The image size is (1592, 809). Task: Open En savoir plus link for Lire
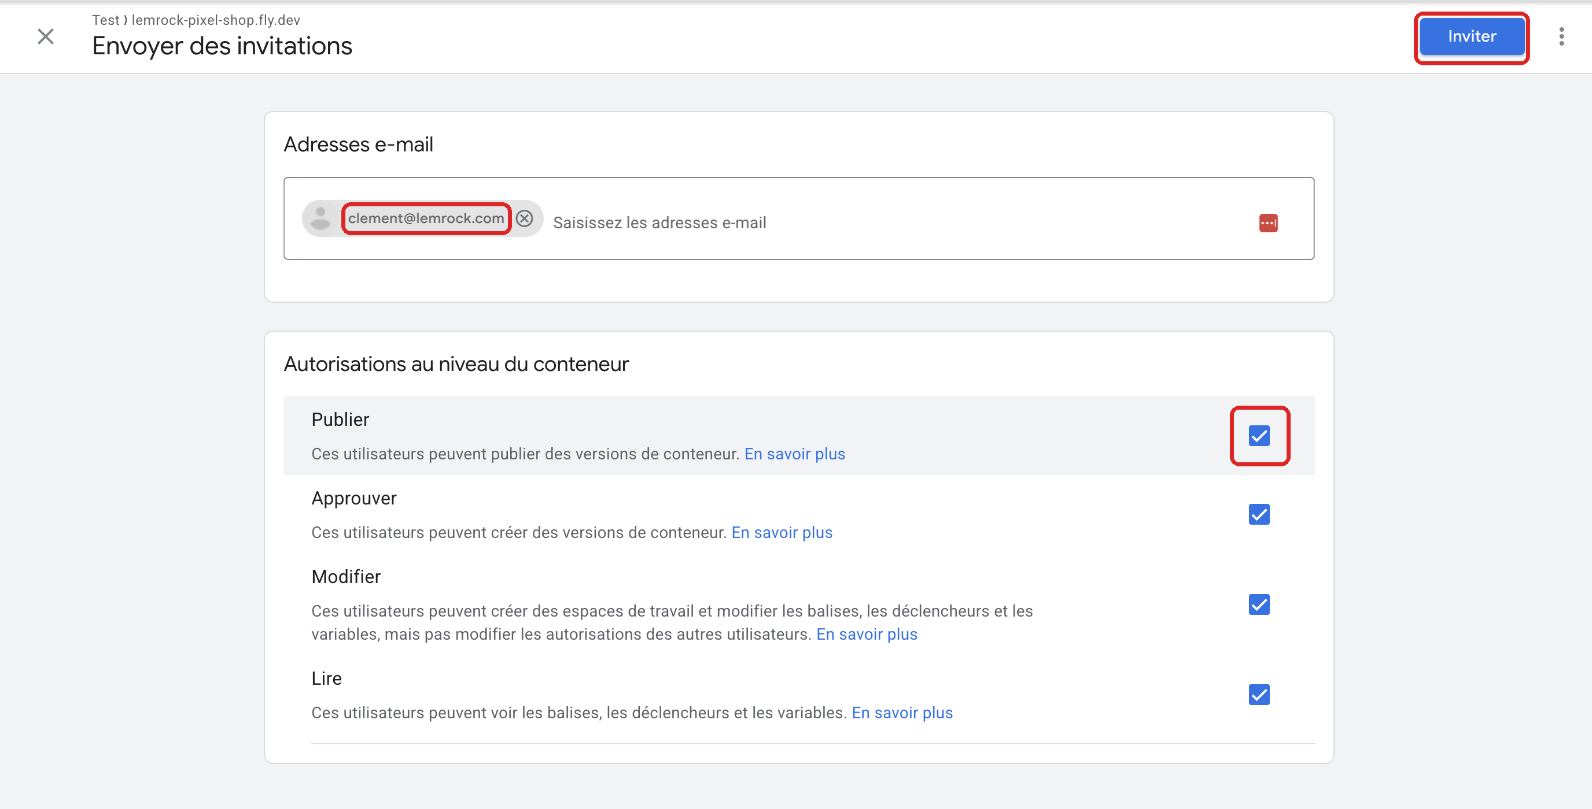coord(902,712)
